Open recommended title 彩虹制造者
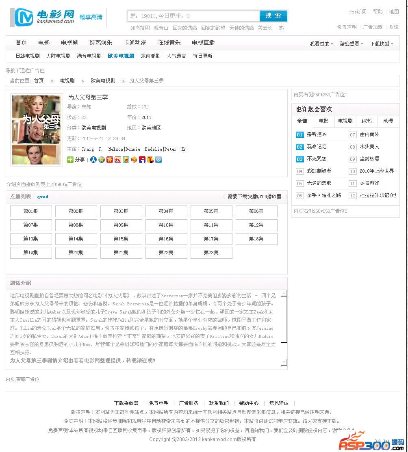 click(x=319, y=171)
